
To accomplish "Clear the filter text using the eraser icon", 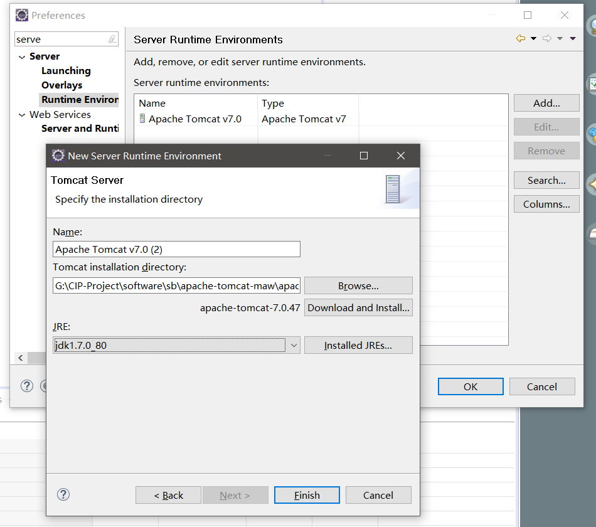I will pos(112,39).
